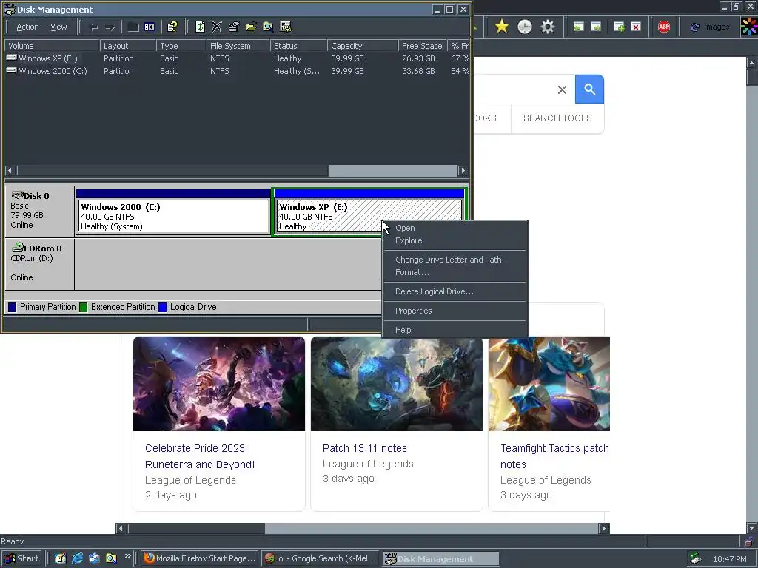The height and width of the screenshot is (568, 758).
Task: Switch to previous window icon in browser
Action: pyautogui.click(x=579, y=27)
